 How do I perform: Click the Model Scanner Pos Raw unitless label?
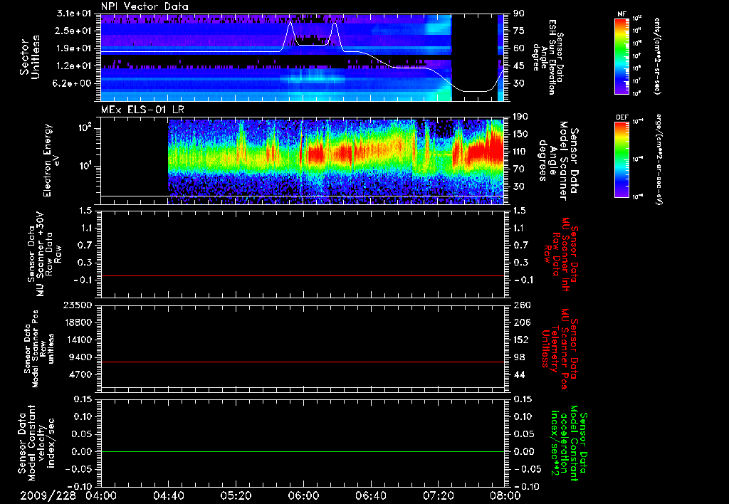click(x=40, y=349)
